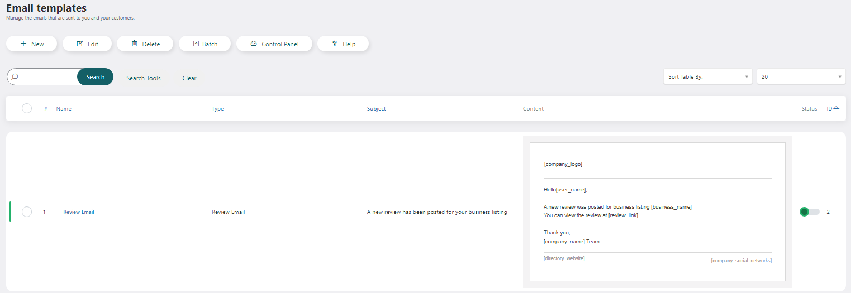Click the pencil icon on the Edit button
This screenshot has width=851, height=293.
pyautogui.click(x=80, y=44)
